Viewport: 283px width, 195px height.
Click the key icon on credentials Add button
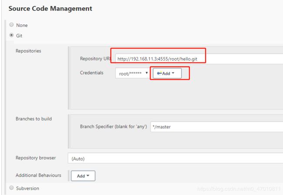(159, 73)
